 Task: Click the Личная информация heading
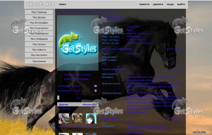[x=114, y=69]
